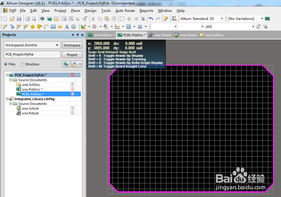Select one.PcbLib in the project tree
Image resolution: width=281 pixels, height=197 pixels.
pyautogui.click(x=30, y=113)
